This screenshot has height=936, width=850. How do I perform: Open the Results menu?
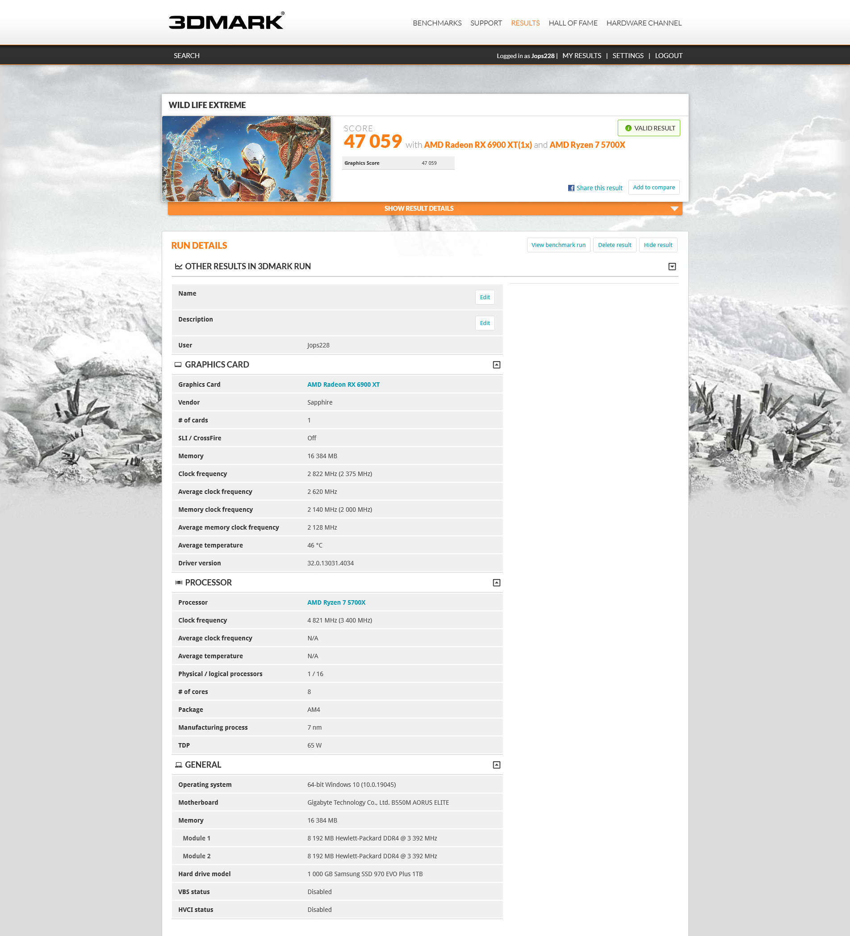point(525,23)
